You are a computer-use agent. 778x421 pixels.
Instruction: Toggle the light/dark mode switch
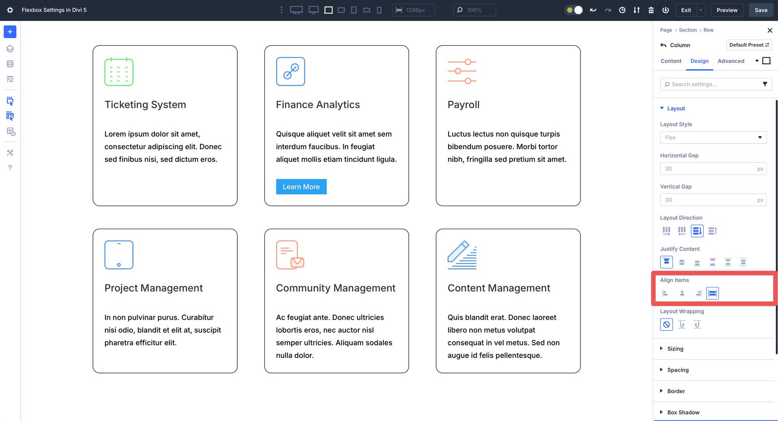(574, 10)
